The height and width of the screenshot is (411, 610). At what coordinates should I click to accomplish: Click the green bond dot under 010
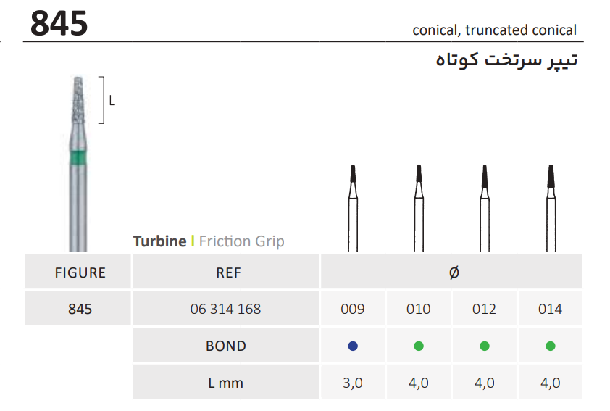tap(419, 346)
